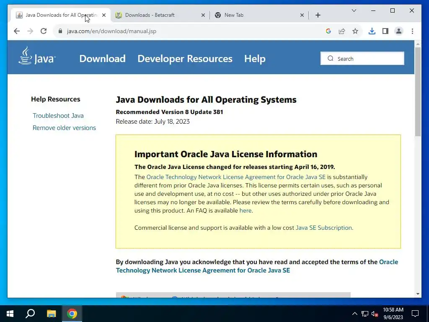Click 'Recommended Version 8 Update 381' text
This screenshot has width=429, height=322.
[x=169, y=112]
